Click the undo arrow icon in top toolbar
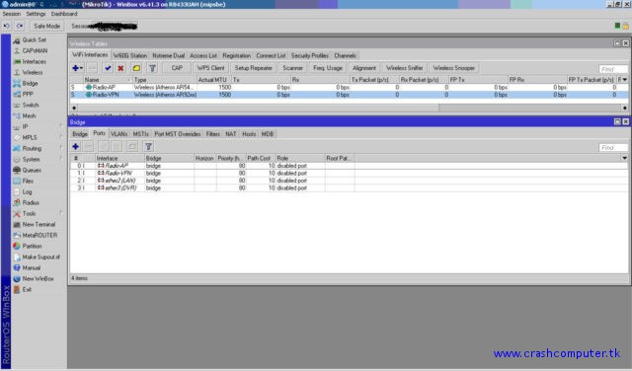 pos(7,27)
